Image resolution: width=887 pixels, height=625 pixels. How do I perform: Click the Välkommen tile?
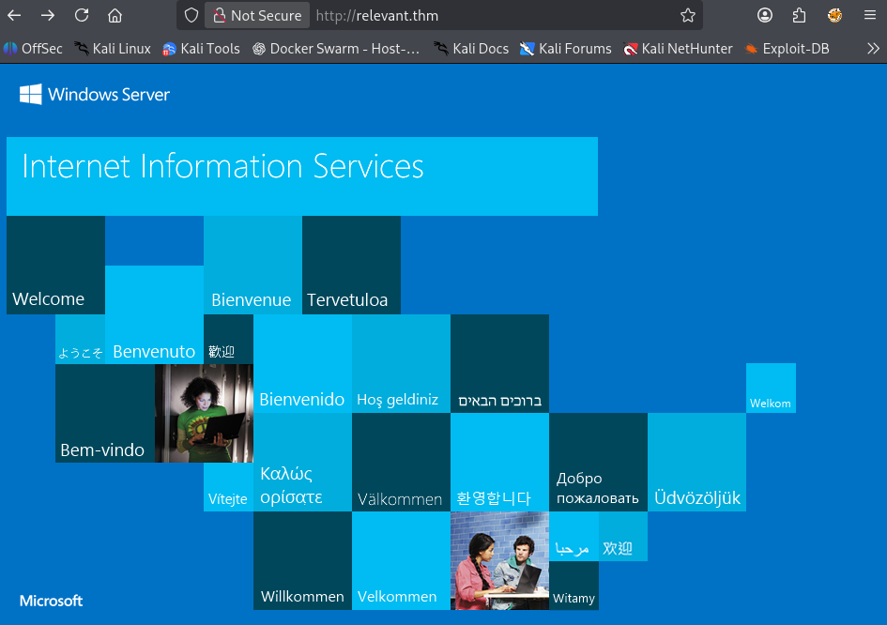(401, 462)
